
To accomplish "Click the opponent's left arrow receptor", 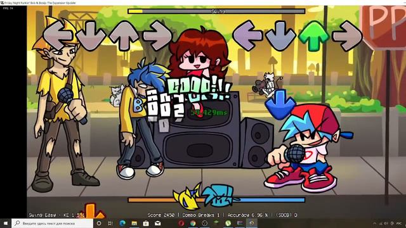I will coord(58,35).
